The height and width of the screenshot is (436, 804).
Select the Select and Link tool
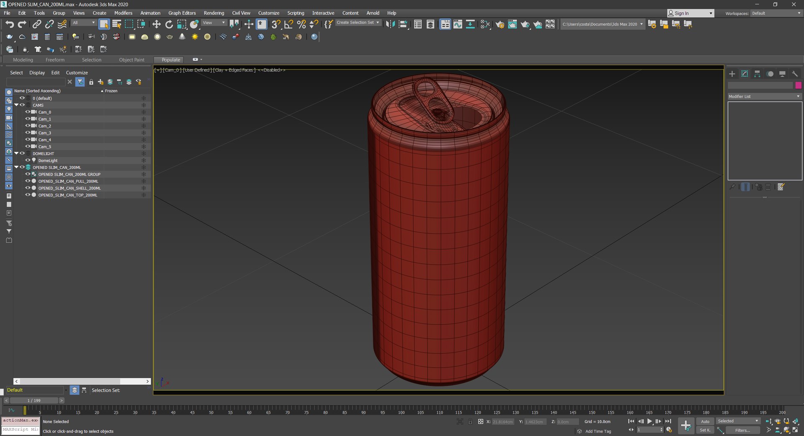coord(37,24)
